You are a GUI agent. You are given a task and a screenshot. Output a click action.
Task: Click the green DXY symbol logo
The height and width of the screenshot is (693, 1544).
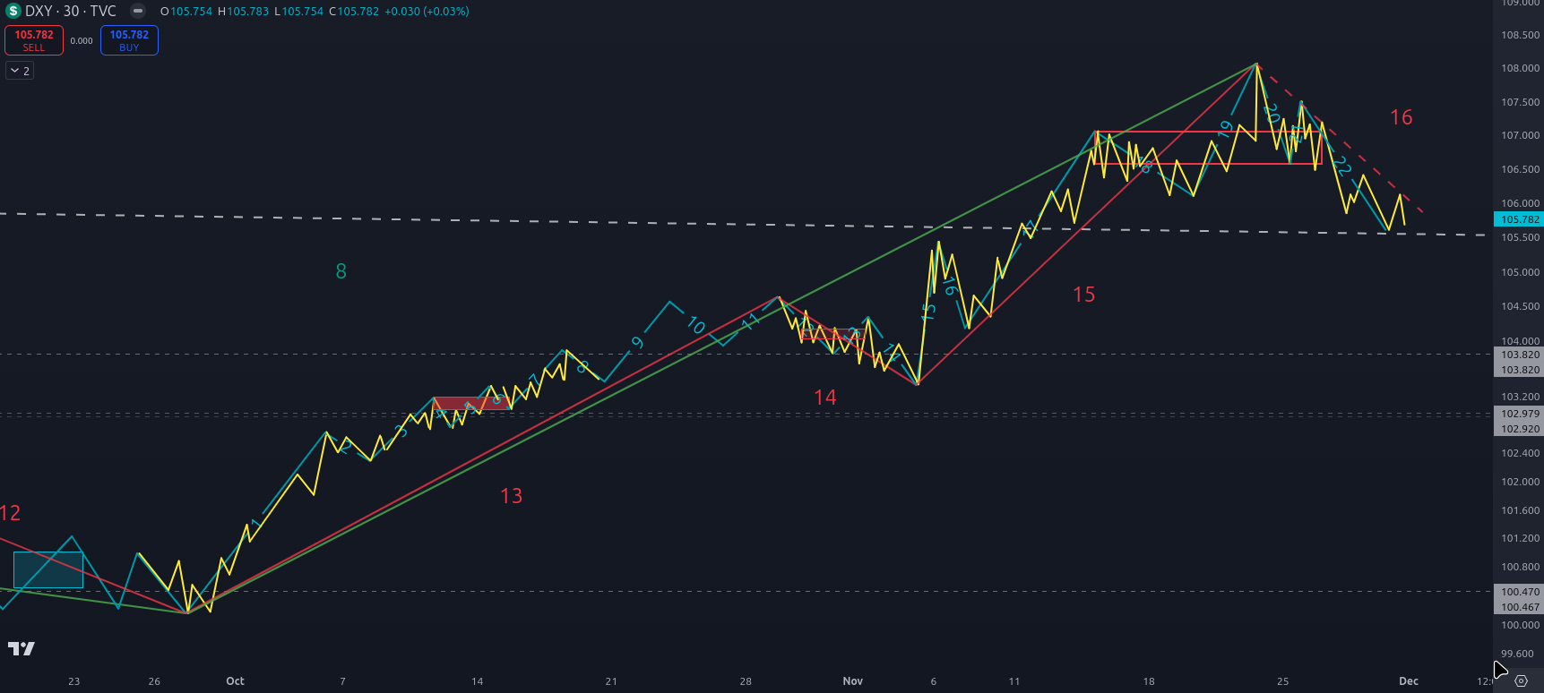pyautogui.click(x=13, y=12)
